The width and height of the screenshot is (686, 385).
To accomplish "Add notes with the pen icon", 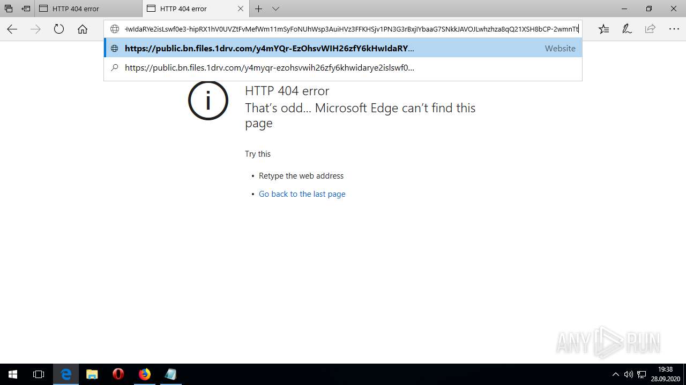I will click(x=627, y=29).
